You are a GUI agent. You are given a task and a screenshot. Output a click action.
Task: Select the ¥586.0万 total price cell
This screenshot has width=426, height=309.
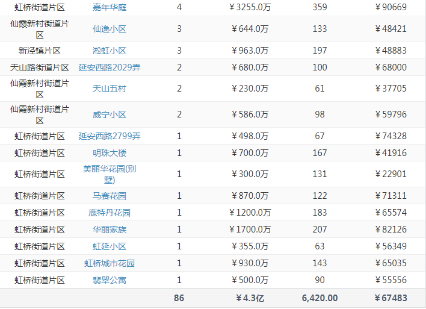[250, 114]
